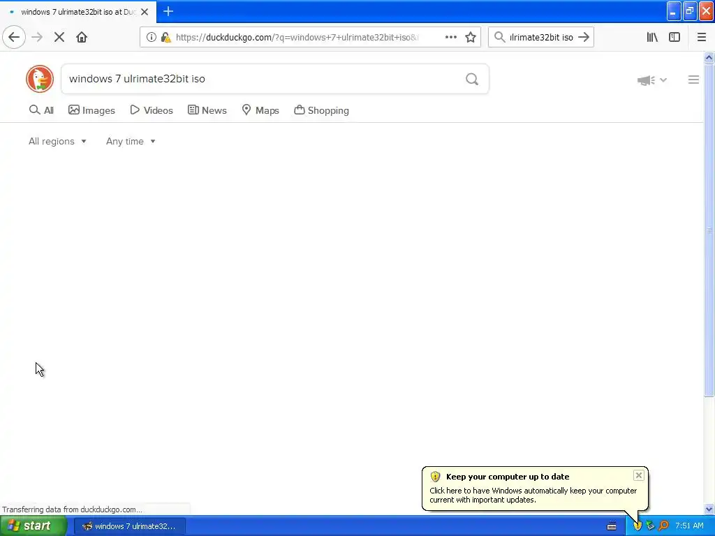This screenshot has height=536, width=715.
Task: Open a new browser tab
Action: (168, 11)
